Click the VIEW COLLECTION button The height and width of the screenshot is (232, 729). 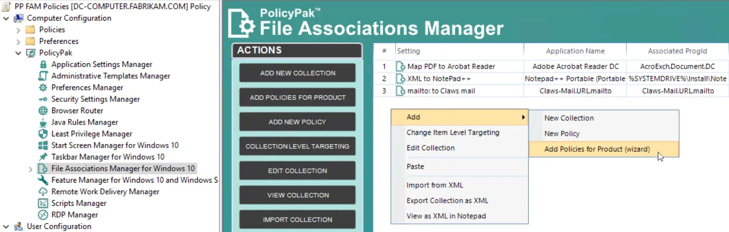coord(298,195)
